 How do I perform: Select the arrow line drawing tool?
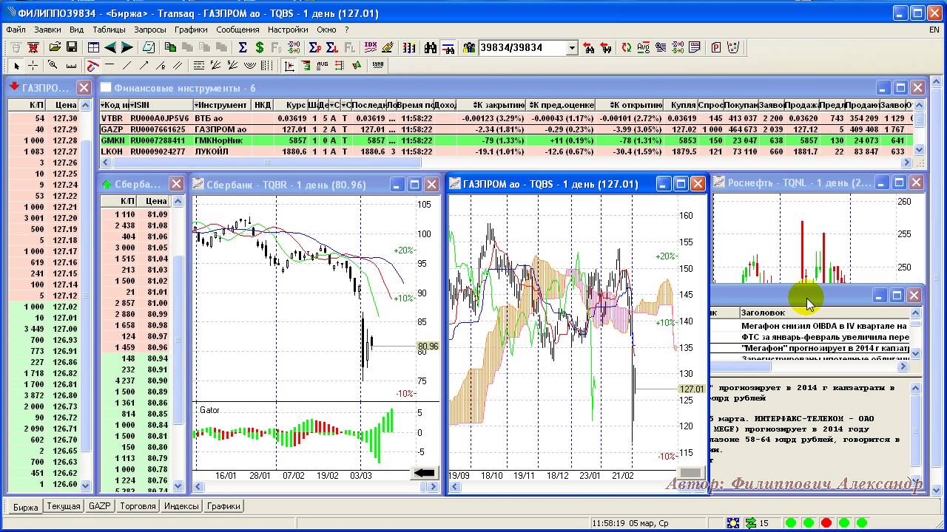tap(144, 65)
